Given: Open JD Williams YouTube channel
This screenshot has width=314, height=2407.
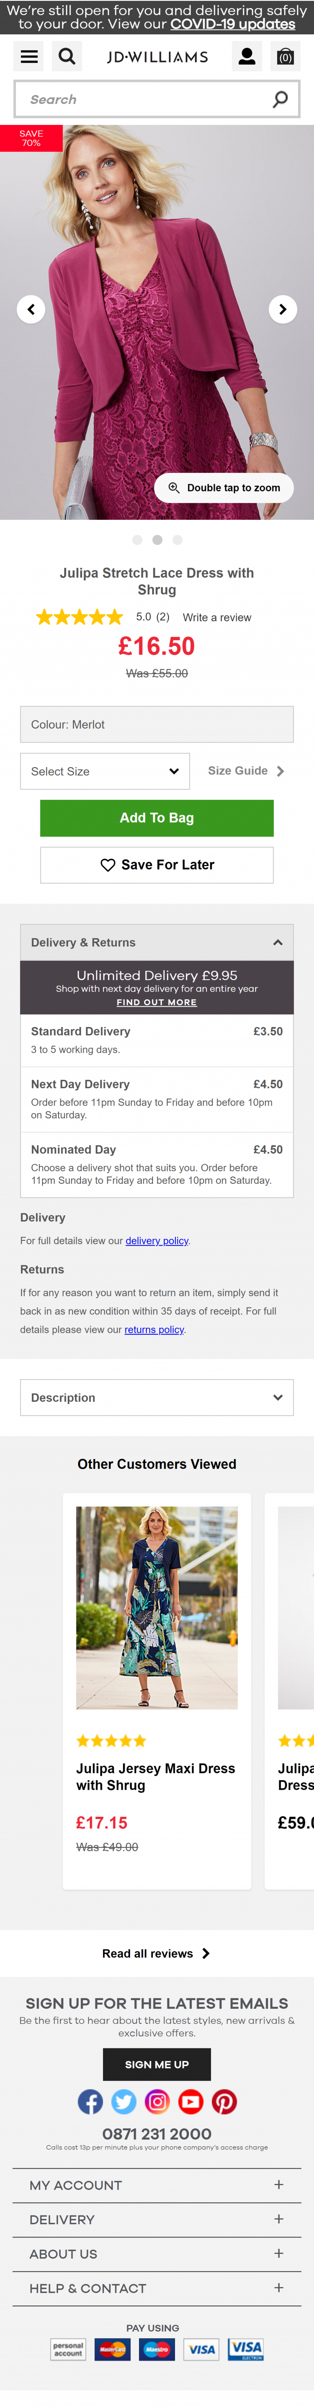Looking at the screenshot, I should (191, 2102).
